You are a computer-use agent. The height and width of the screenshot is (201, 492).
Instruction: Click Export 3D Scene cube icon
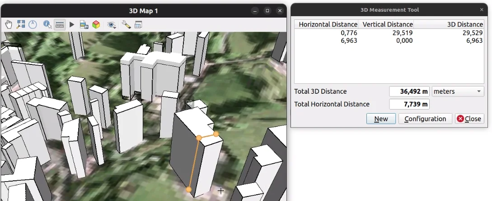coord(96,25)
